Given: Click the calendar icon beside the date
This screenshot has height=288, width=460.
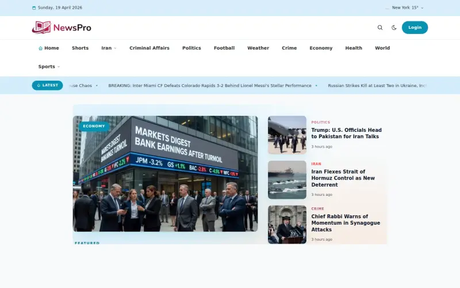Looking at the screenshot, I should (34, 8).
